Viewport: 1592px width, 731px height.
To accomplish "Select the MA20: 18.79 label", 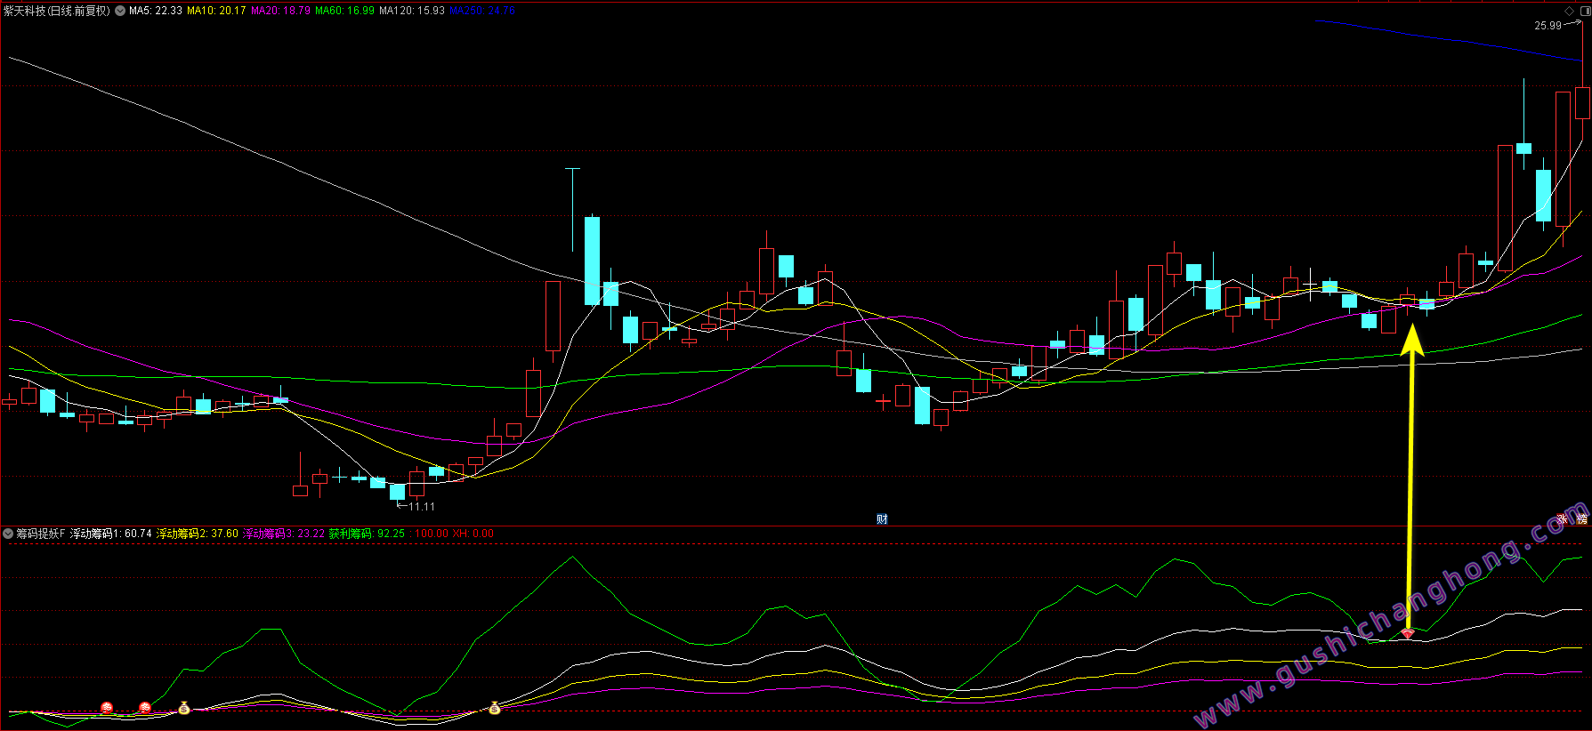I will [280, 11].
